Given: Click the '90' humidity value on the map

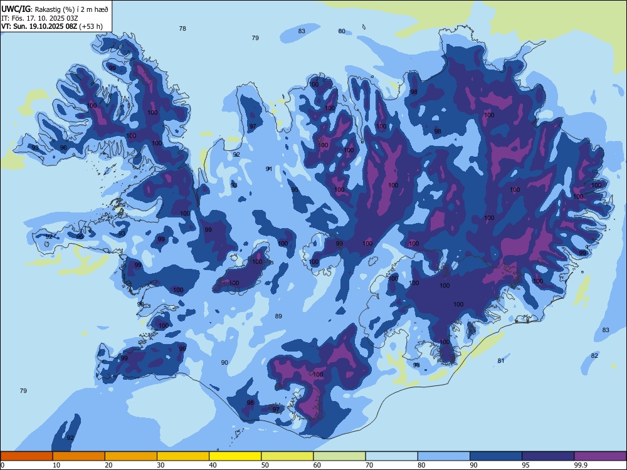Looking at the screenshot, I should 224,362.
